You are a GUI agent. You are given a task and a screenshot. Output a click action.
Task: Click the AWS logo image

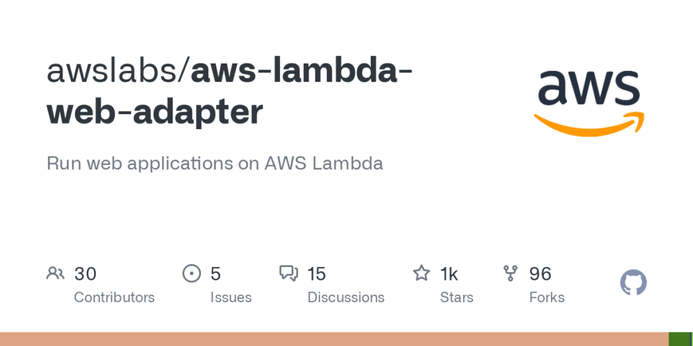589,103
